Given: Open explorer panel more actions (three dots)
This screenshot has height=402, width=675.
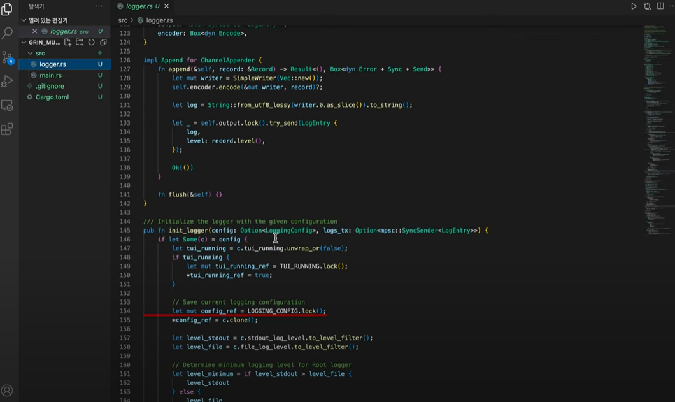Looking at the screenshot, I should tap(99, 6).
